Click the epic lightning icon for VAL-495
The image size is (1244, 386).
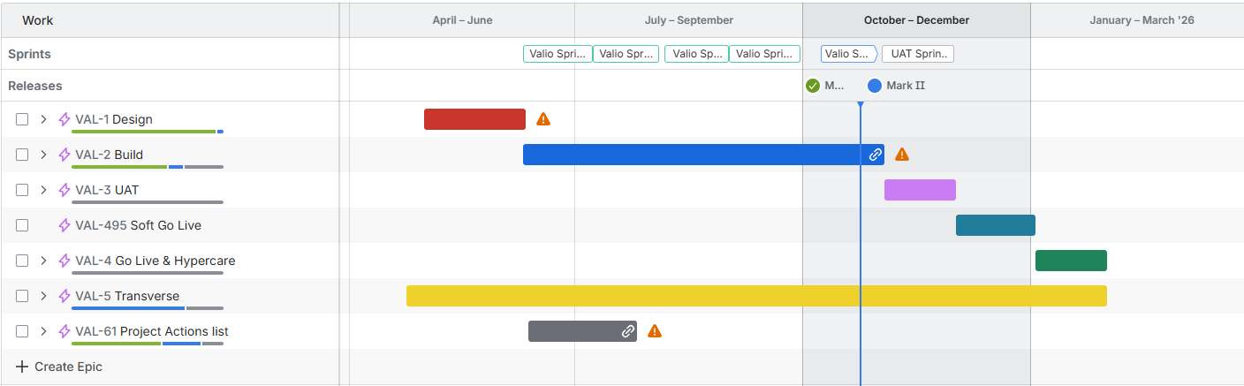pos(64,225)
